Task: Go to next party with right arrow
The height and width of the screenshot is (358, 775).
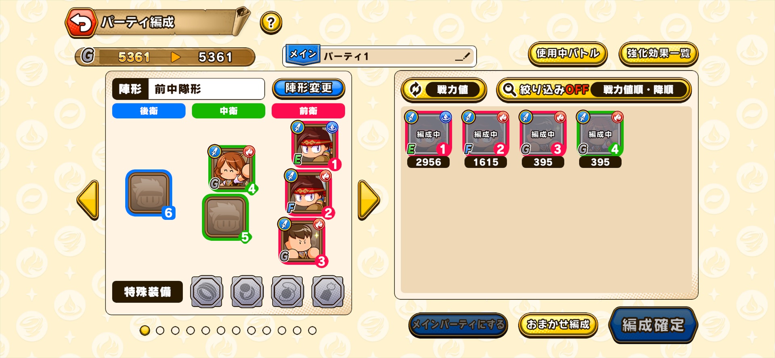Action: pyautogui.click(x=369, y=200)
